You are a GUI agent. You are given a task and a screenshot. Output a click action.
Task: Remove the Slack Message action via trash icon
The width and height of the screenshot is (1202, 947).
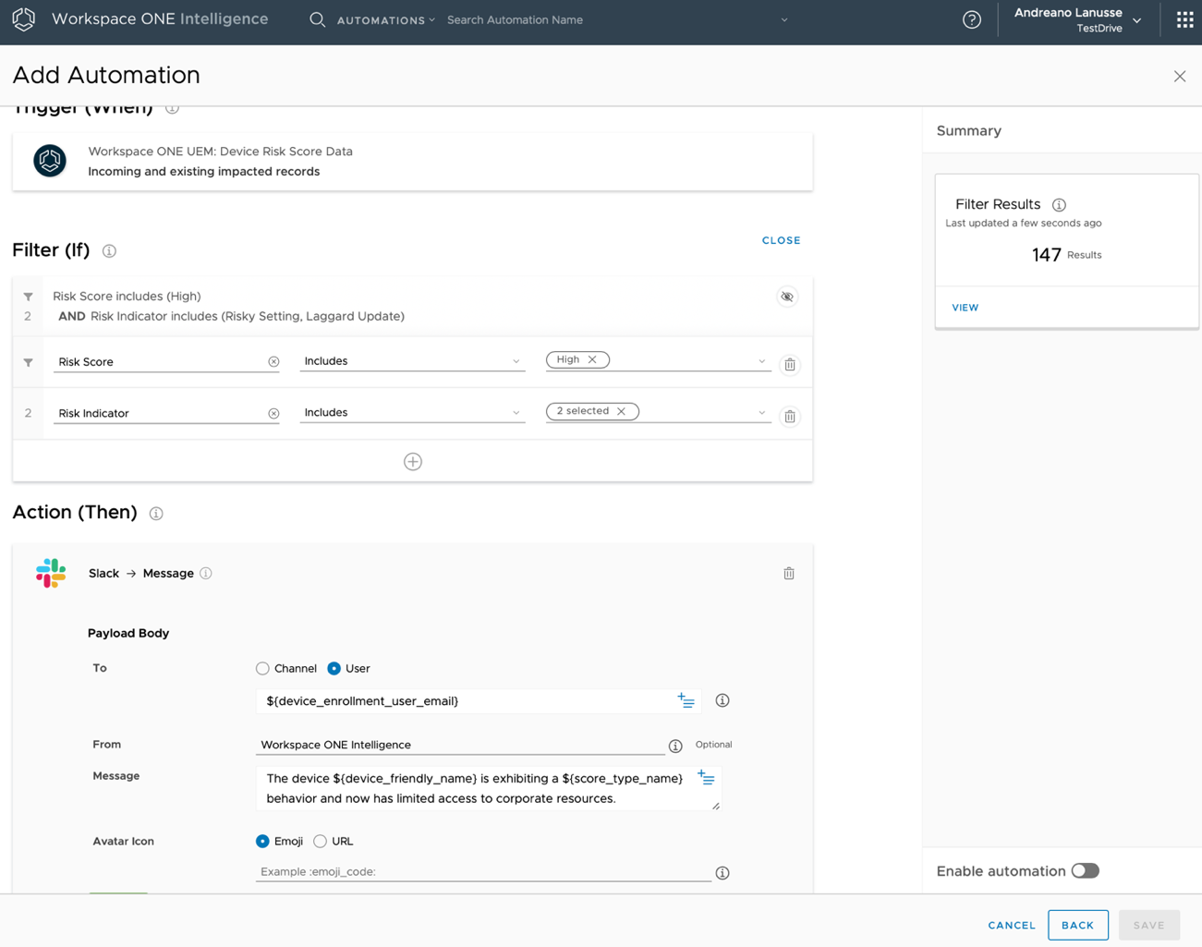click(788, 574)
